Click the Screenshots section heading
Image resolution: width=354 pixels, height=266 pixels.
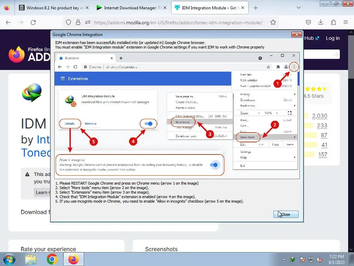161,249
